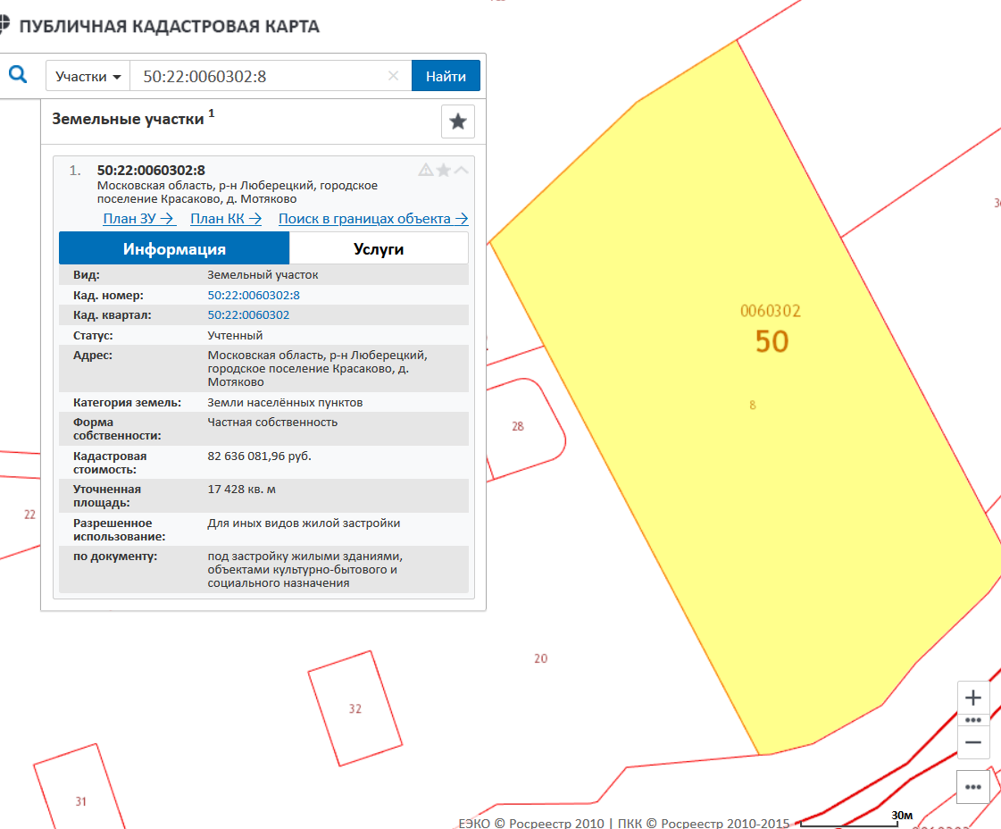Switch to the Информация tab
The image size is (1001, 829).
point(174,249)
